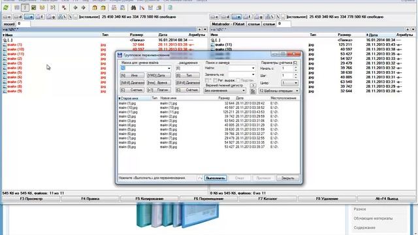Screen dimensions: 418x235
Task: Select drive d button in left panel
Action: coord(18,17)
